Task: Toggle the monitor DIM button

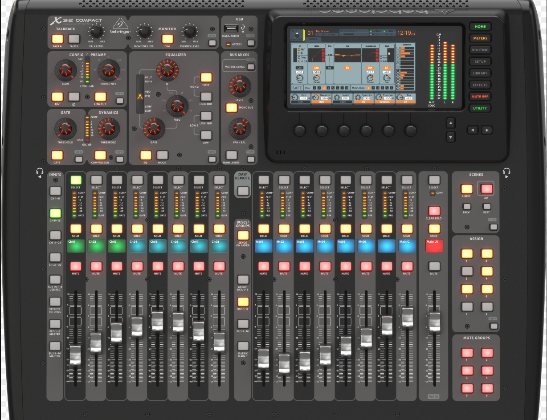Action: [x=167, y=39]
